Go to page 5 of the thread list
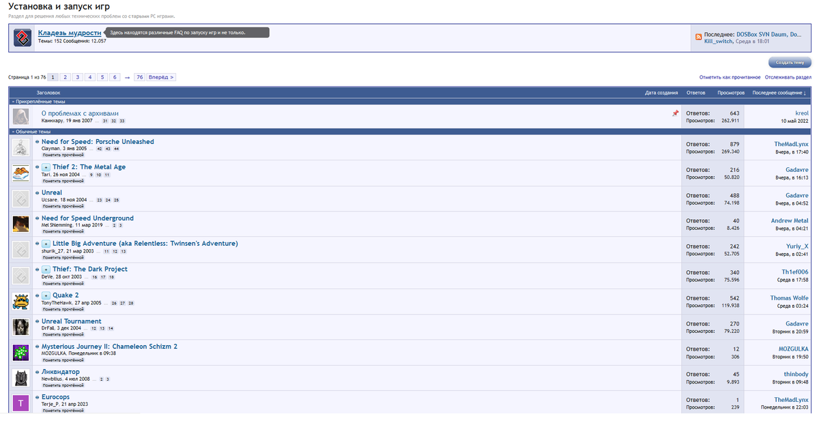 coord(102,77)
